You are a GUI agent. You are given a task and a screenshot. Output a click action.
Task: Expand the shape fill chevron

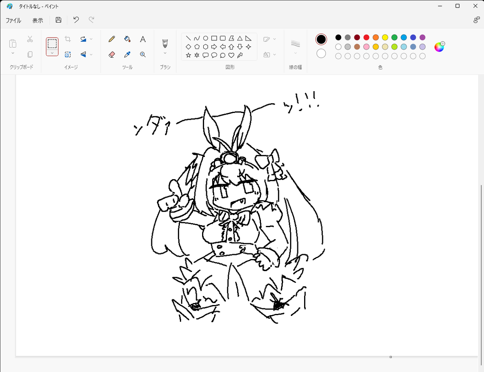tap(275, 54)
